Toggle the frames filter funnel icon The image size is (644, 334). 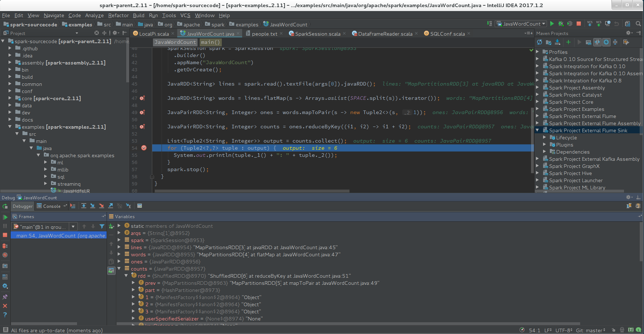pyautogui.click(x=102, y=226)
